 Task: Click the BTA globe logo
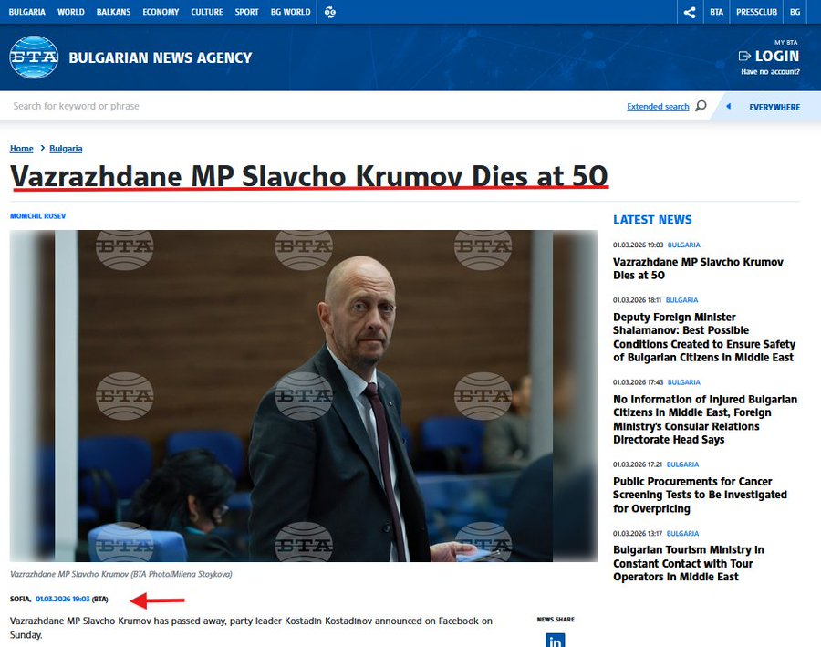(34, 57)
